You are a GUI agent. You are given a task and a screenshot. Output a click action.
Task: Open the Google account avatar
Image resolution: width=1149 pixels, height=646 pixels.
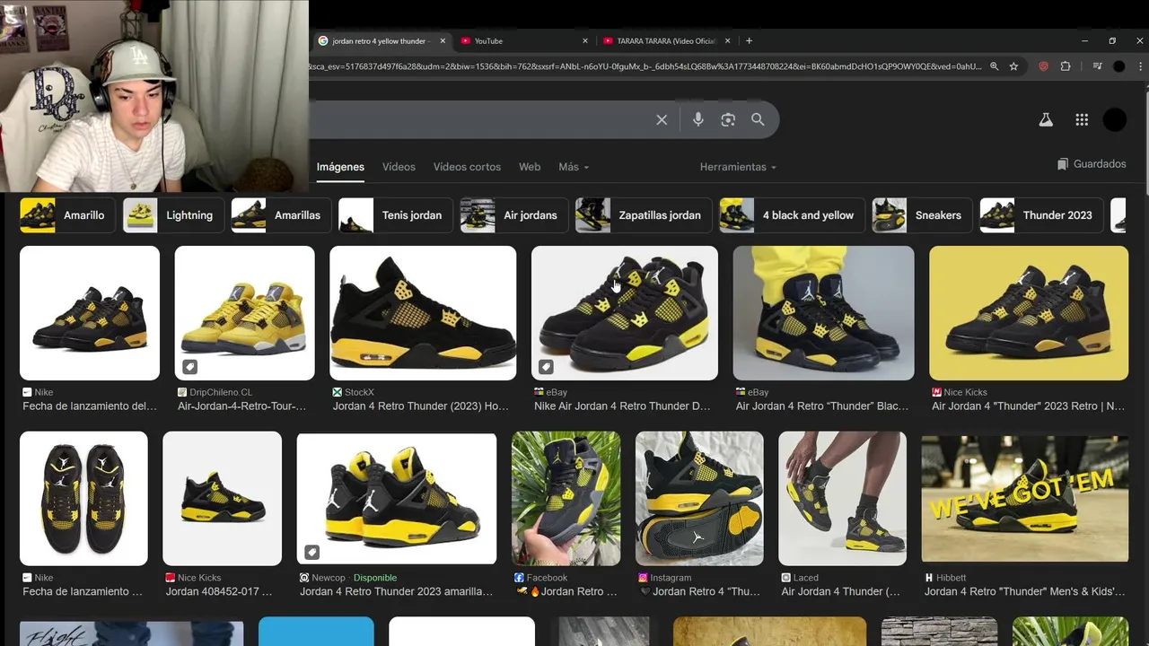1115,119
